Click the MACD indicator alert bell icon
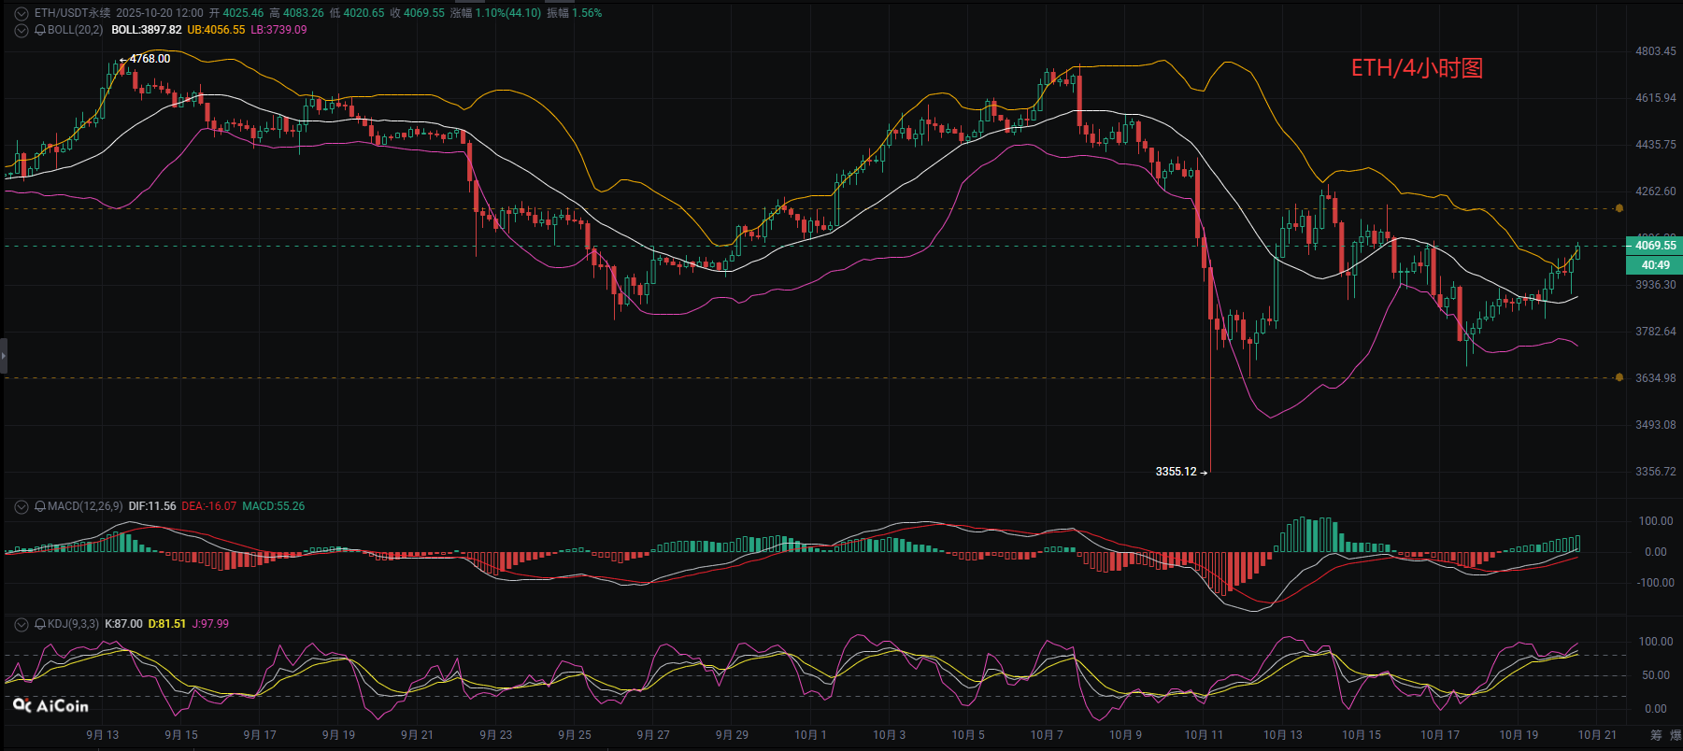 [40, 506]
